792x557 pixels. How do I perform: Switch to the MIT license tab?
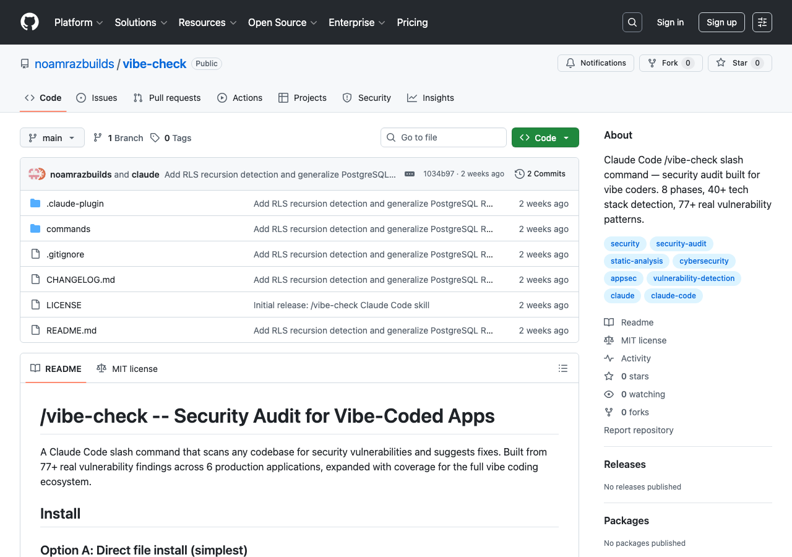point(127,369)
